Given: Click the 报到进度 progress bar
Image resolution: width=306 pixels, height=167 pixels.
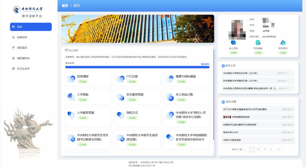Looking at the screenshot, I should click(x=137, y=67).
